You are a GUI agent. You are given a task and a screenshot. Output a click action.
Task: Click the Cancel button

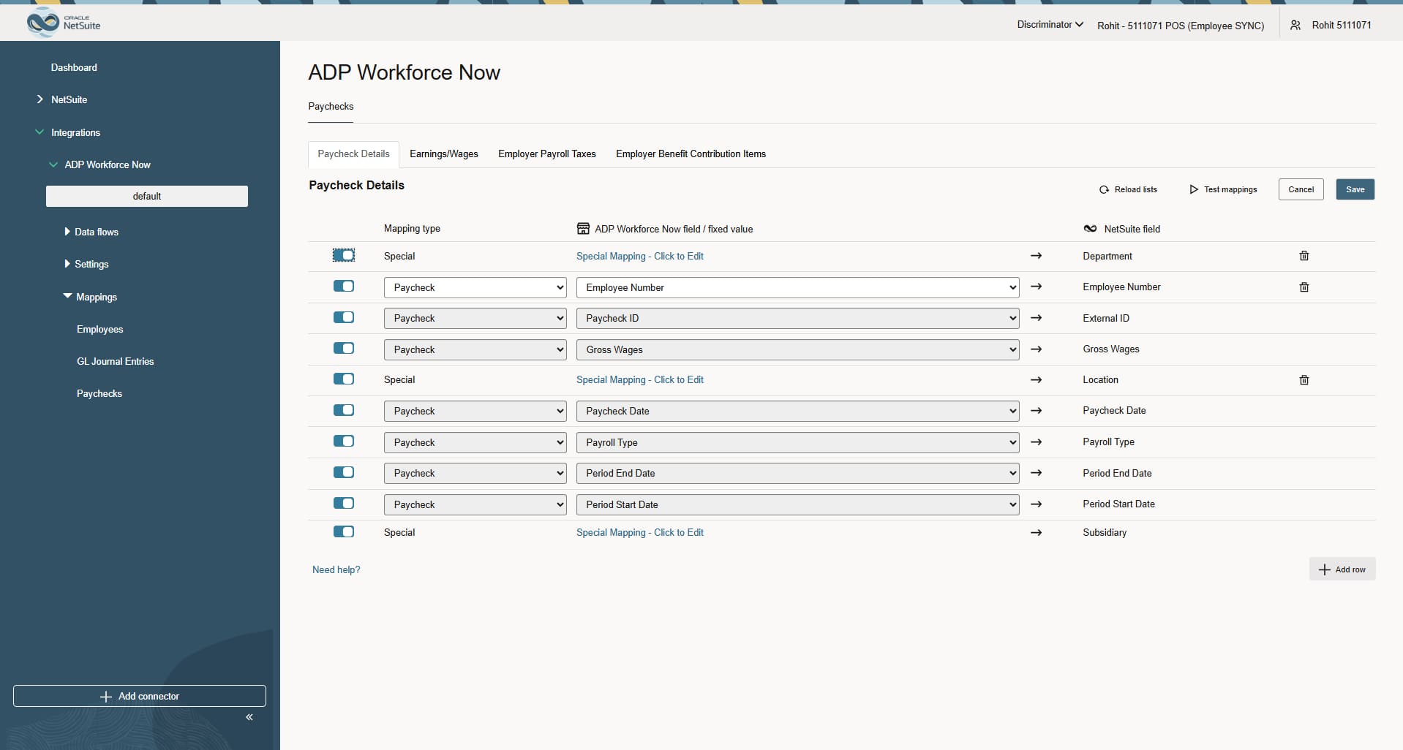1301,189
